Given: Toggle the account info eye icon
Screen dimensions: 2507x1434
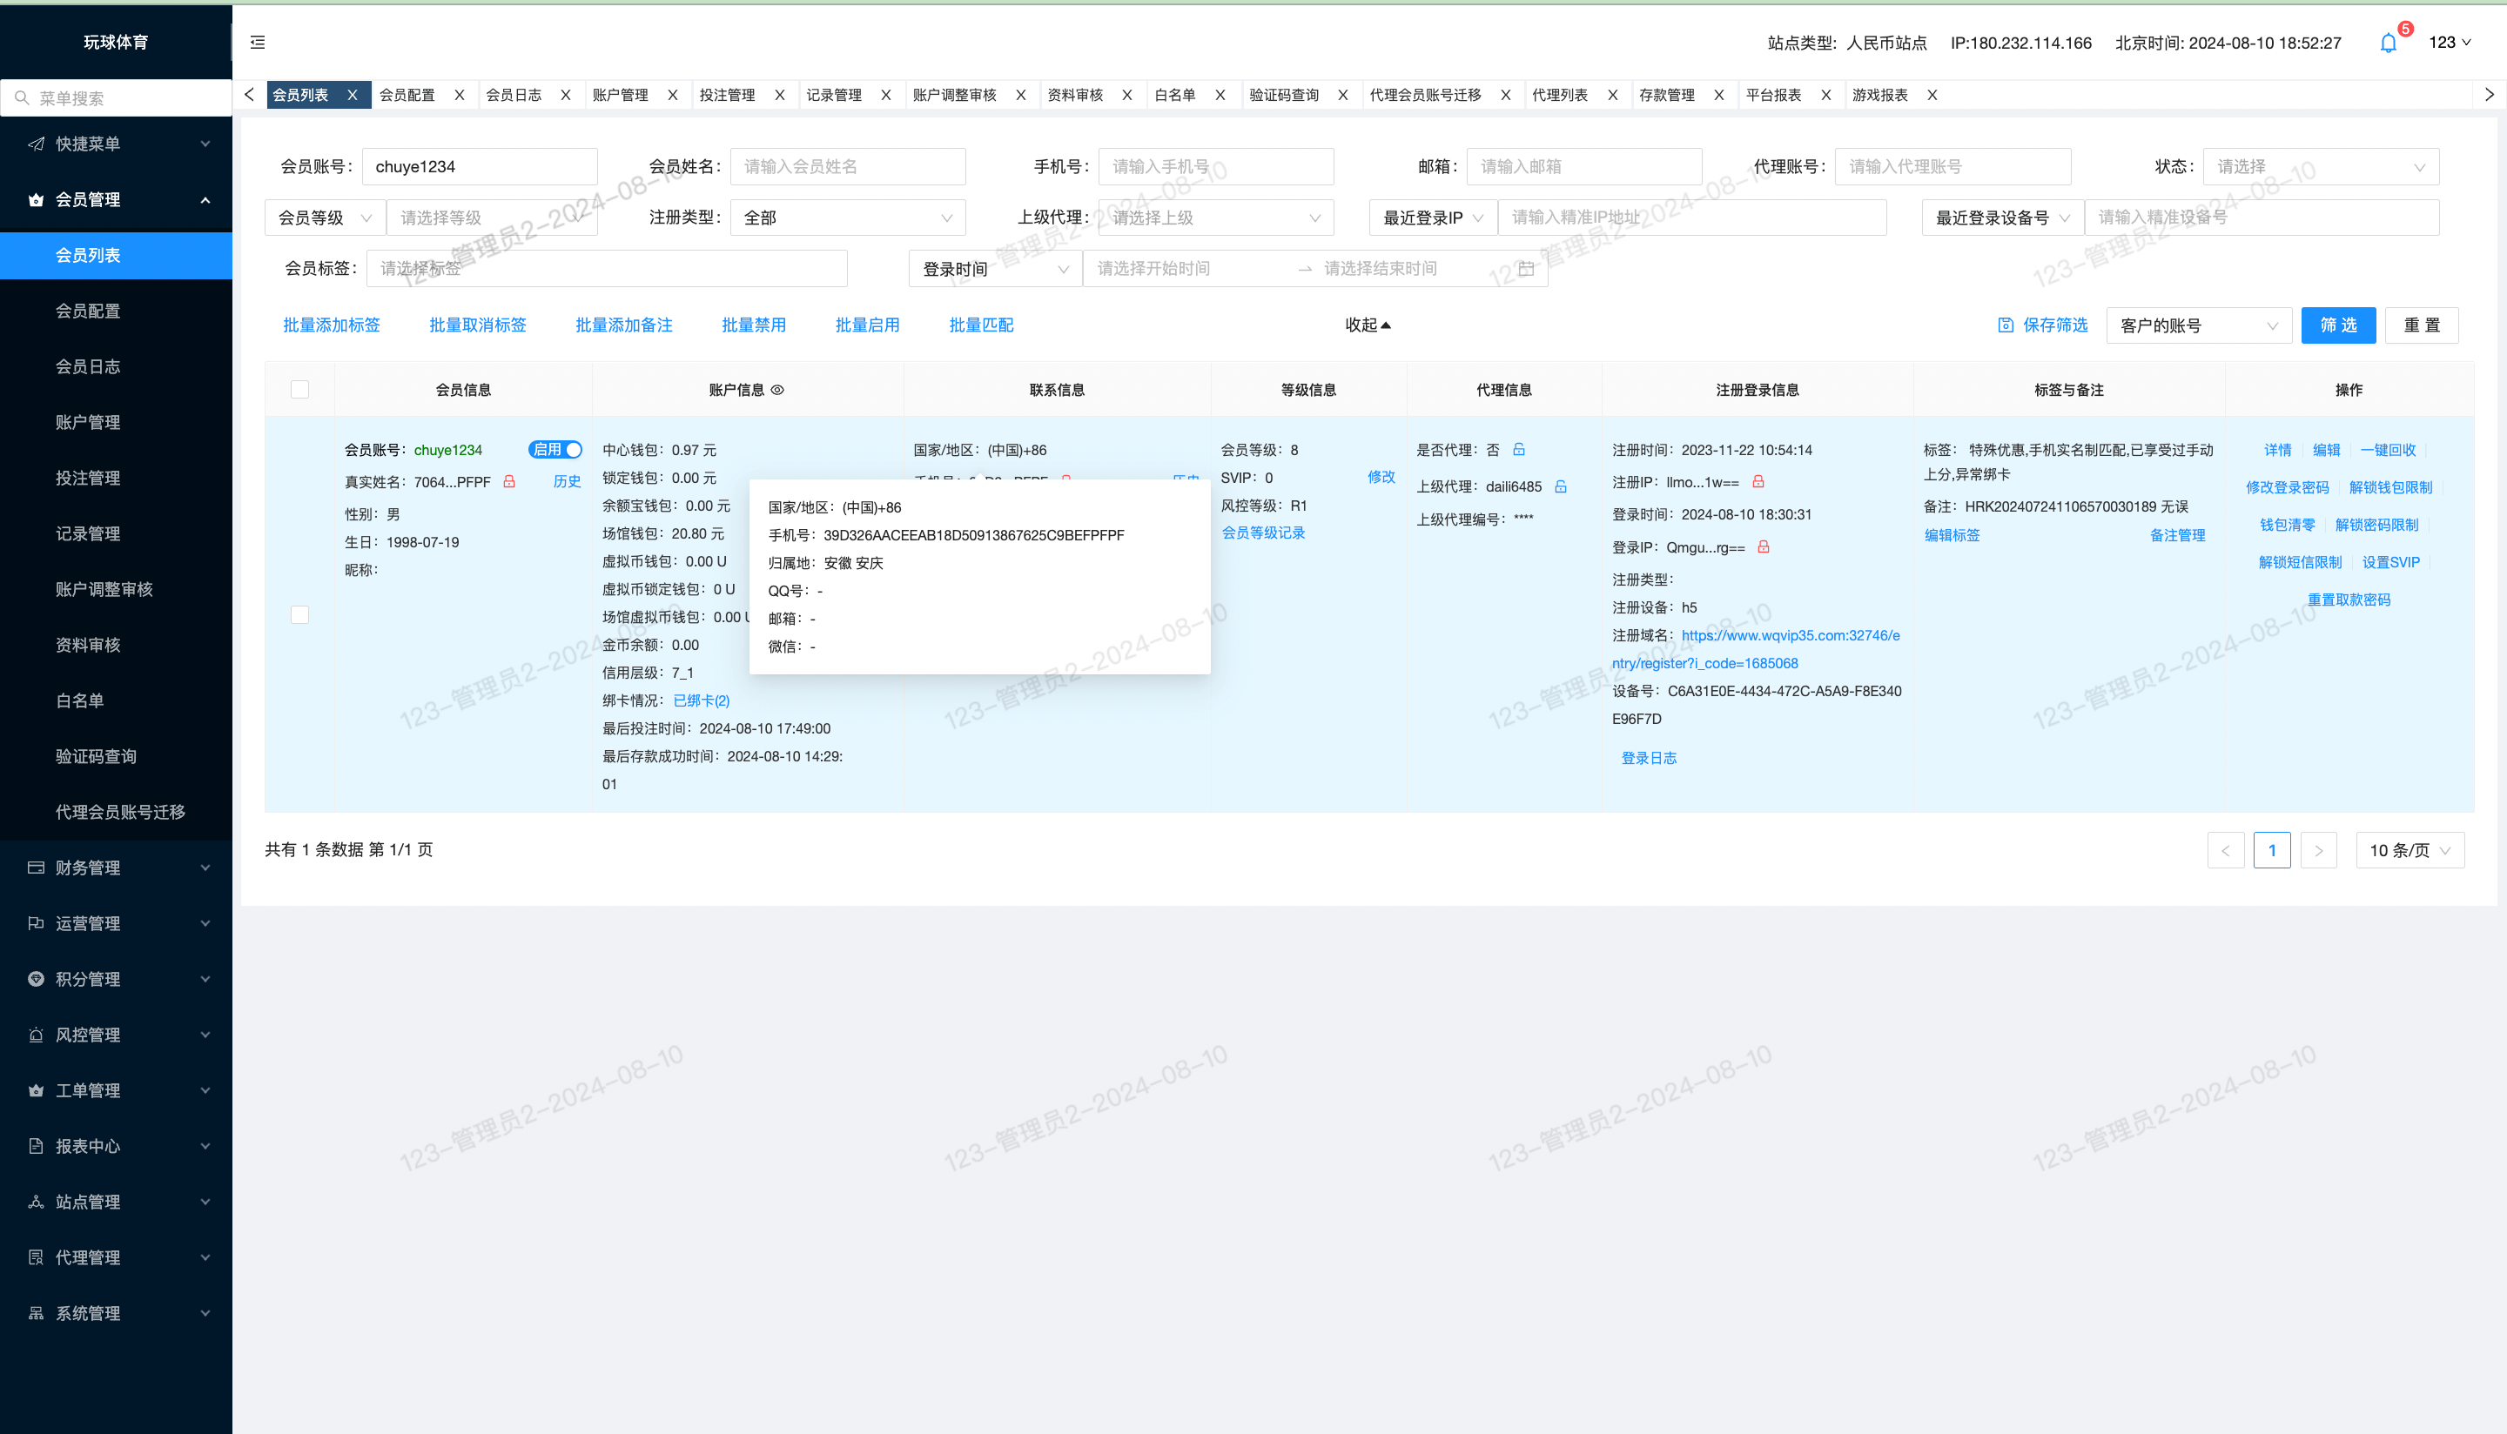Looking at the screenshot, I should 777,390.
